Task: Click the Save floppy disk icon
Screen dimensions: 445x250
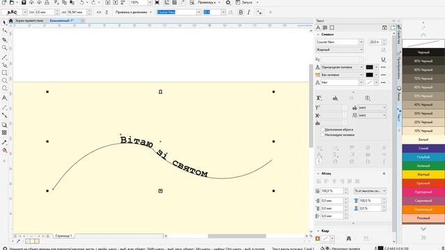Action: [24, 2]
